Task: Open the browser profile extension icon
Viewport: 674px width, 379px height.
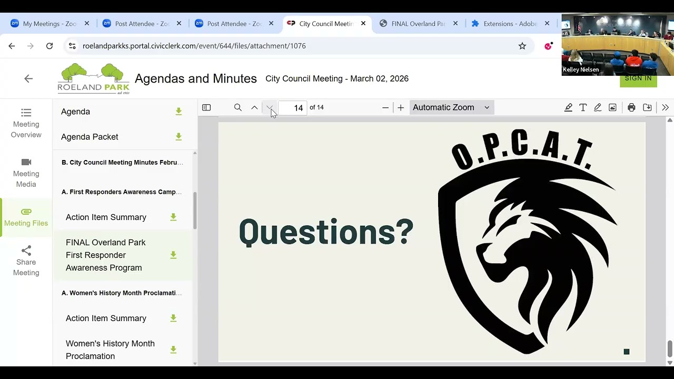Action: click(549, 46)
